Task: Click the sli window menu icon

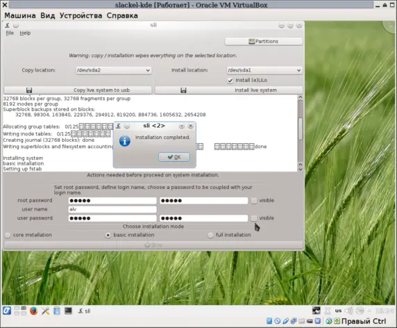Action: coord(8,25)
